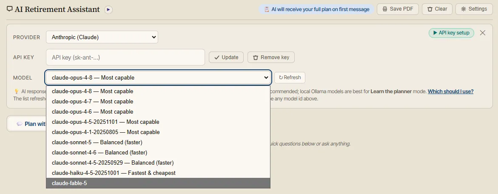Click the 'Learn the planner' text
The width and height of the screenshot is (498, 194).
tap(391, 91)
